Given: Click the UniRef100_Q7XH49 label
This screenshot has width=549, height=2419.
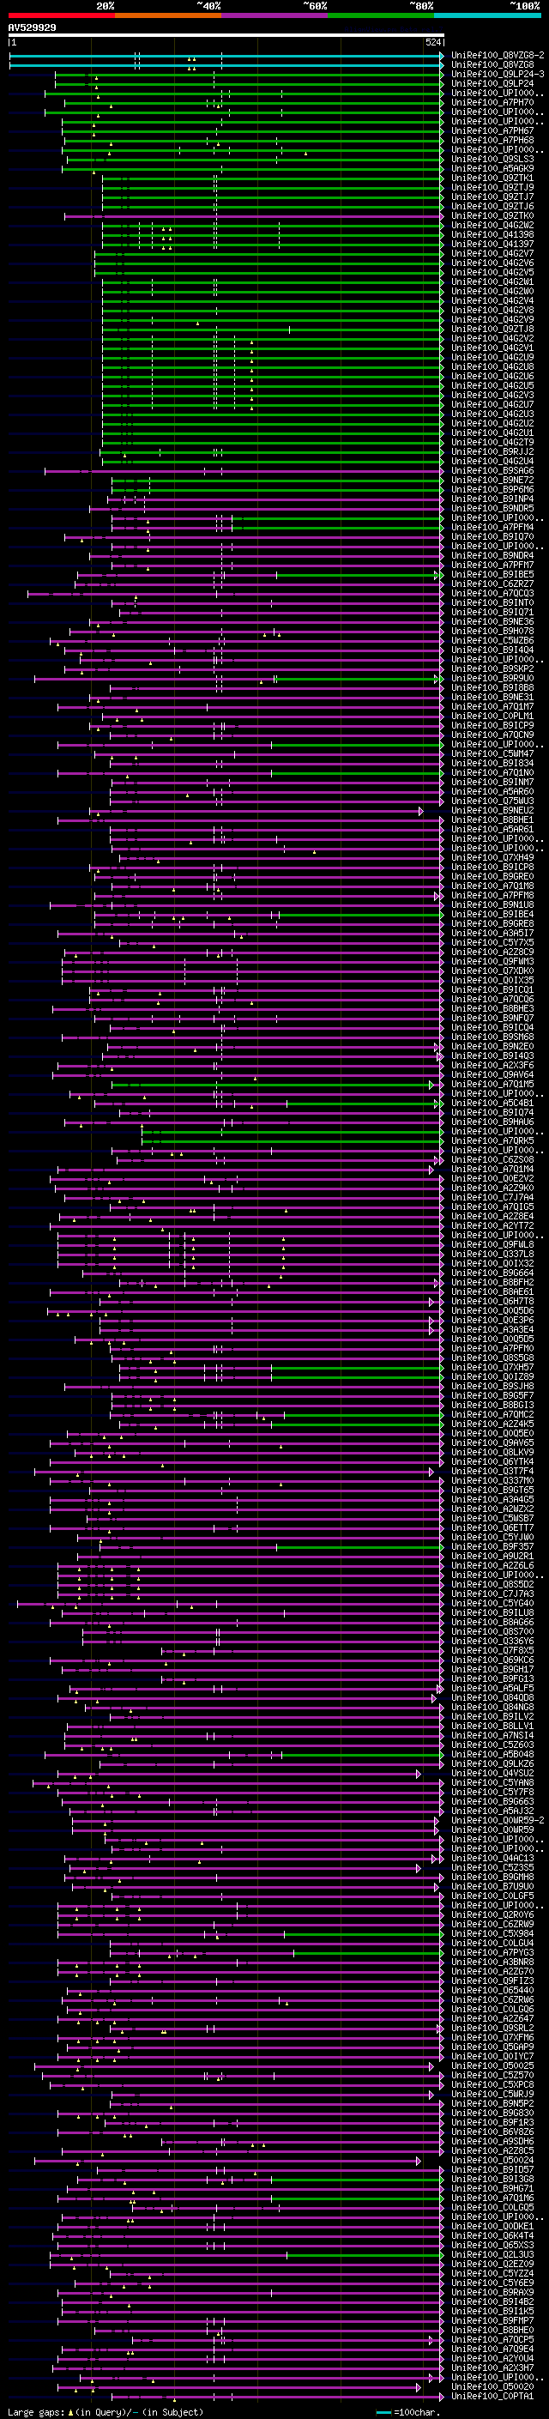Looking at the screenshot, I should (x=492, y=858).
